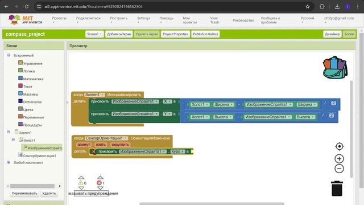The height and width of the screenshot is (205, 364).
Task: Reload the browser page
Action: pyautogui.click(x=27, y=6)
